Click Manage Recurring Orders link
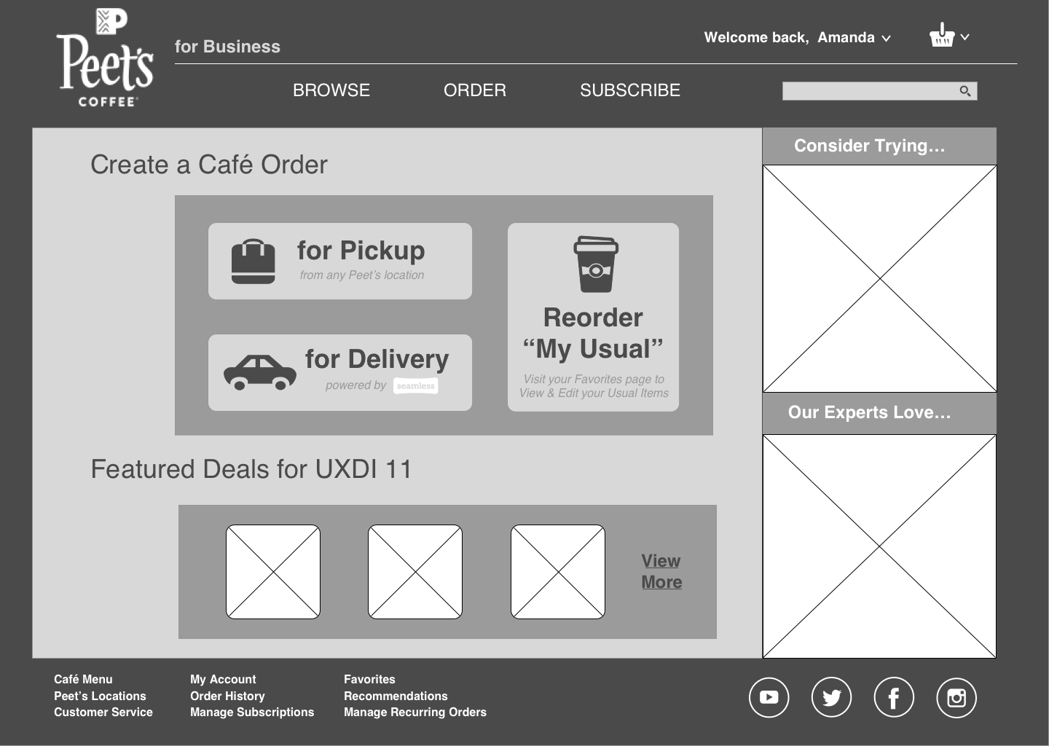The width and height of the screenshot is (1049, 746). pos(415,712)
